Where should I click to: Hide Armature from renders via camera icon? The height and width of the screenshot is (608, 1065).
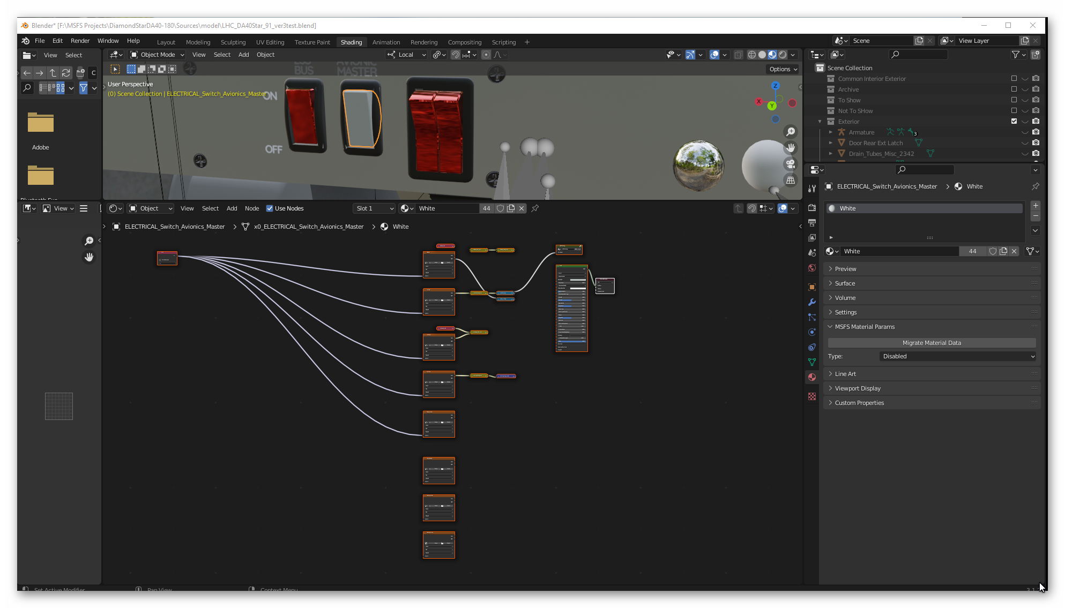point(1036,132)
